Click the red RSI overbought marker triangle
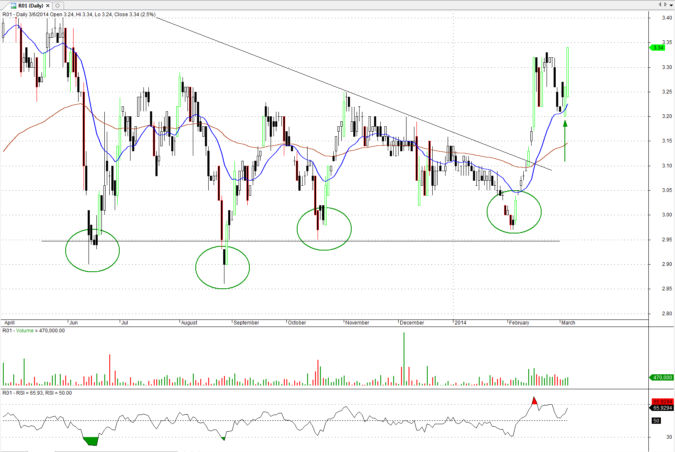 tap(535, 401)
